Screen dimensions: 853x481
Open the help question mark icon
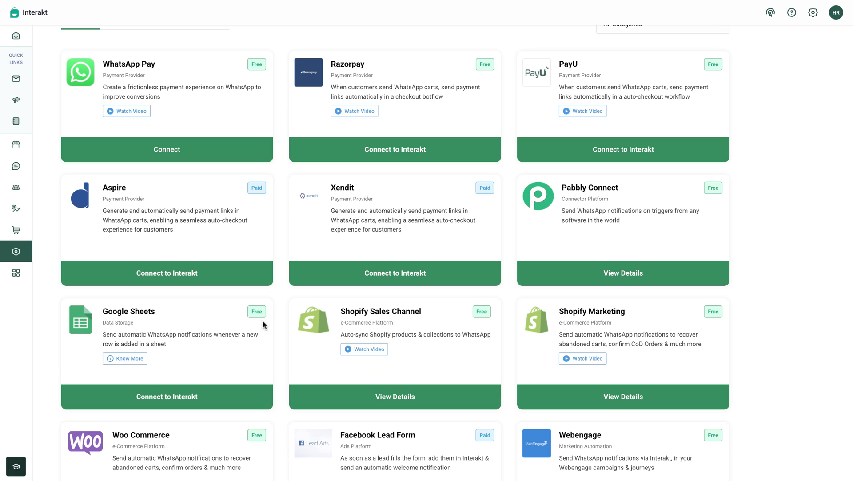pyautogui.click(x=792, y=12)
